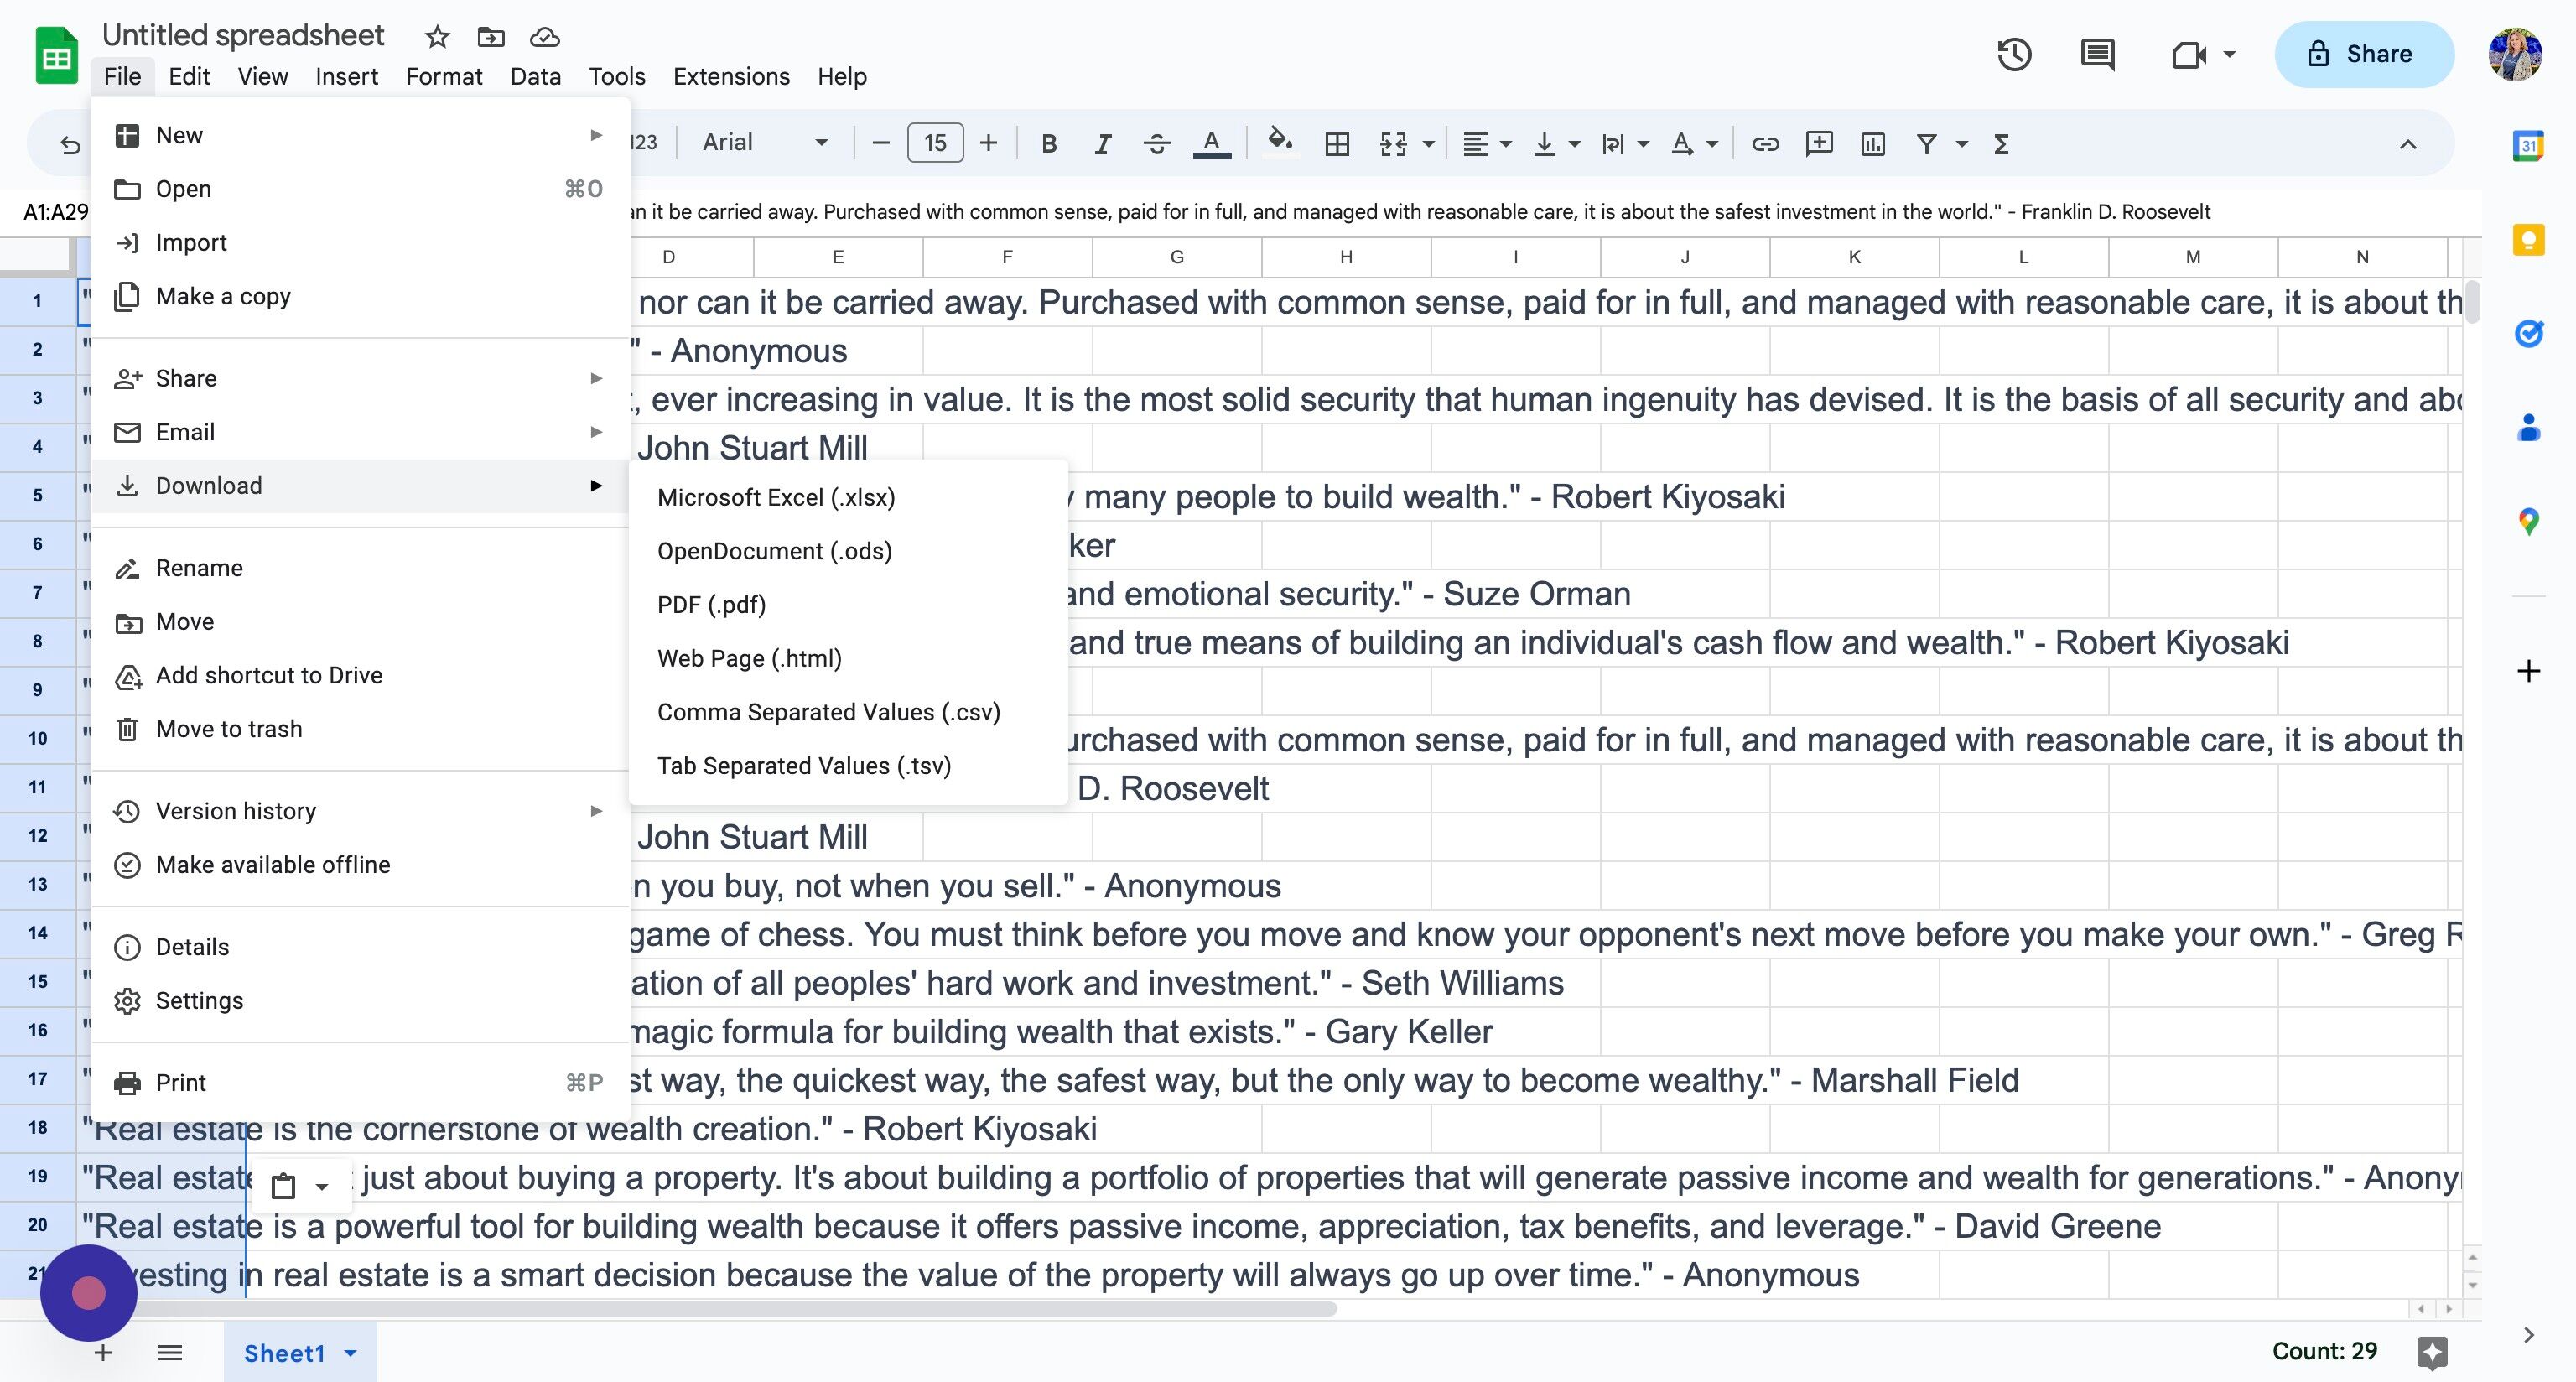Start a video call with the camera icon
2576x1382 pixels.
[2189, 54]
